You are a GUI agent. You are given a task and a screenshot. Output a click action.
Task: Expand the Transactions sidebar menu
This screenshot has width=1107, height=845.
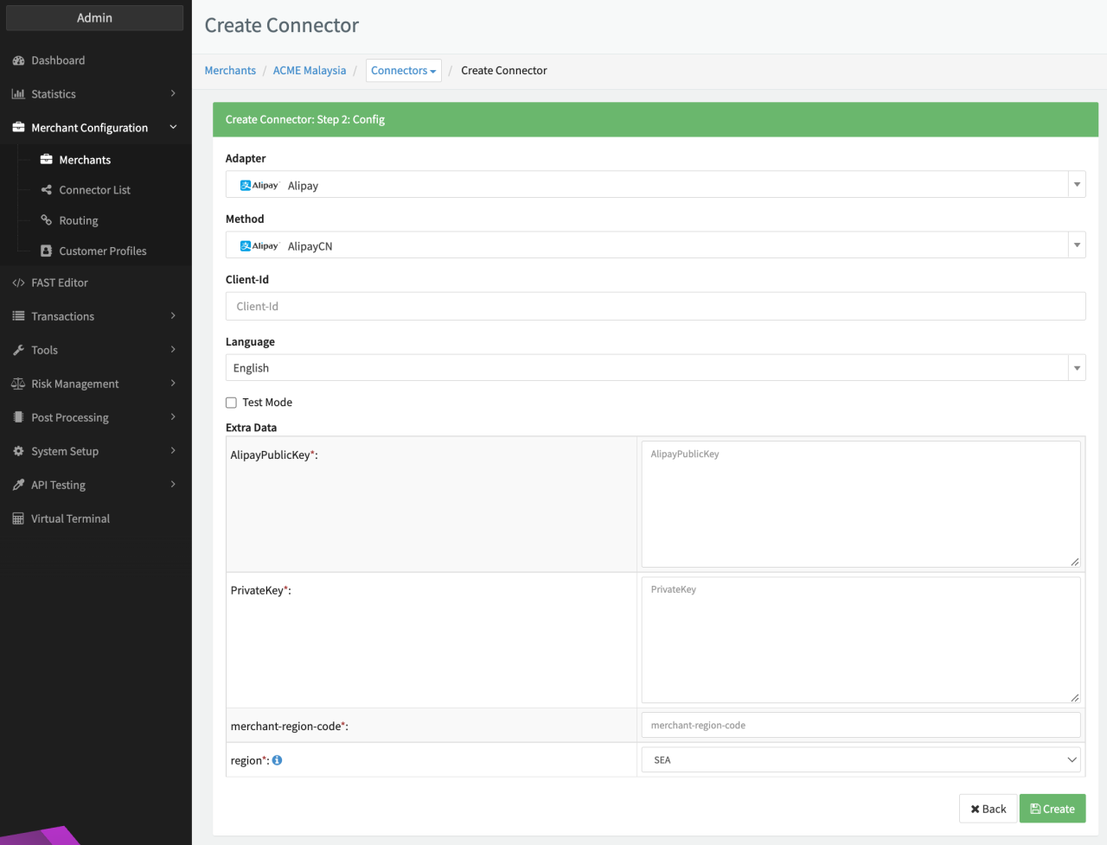[63, 316]
